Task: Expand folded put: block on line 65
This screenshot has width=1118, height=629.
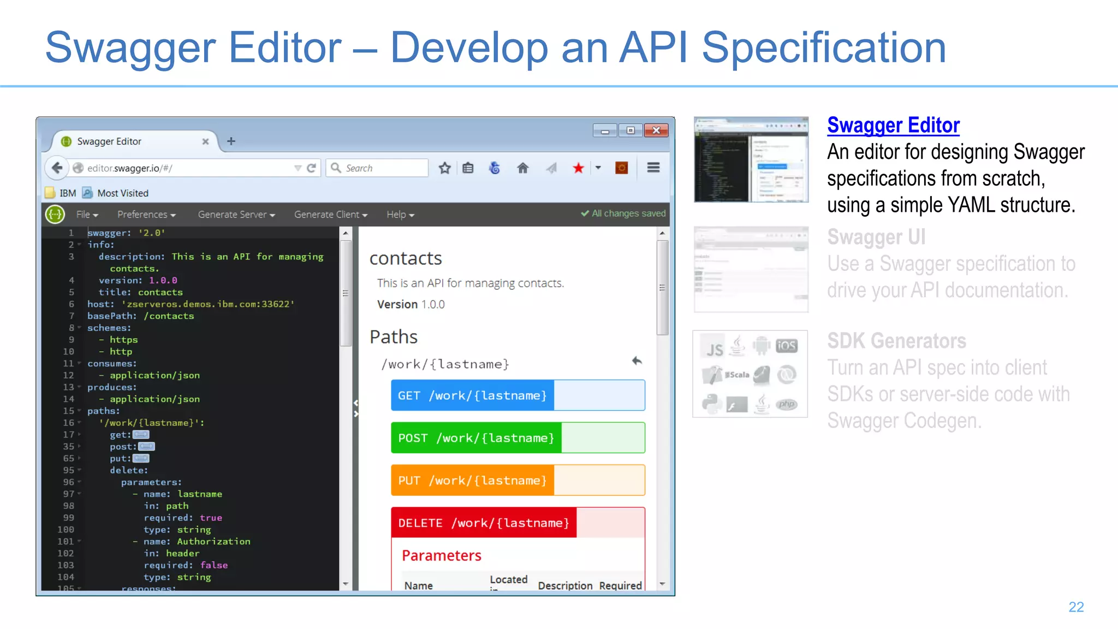Action: pyautogui.click(x=141, y=459)
